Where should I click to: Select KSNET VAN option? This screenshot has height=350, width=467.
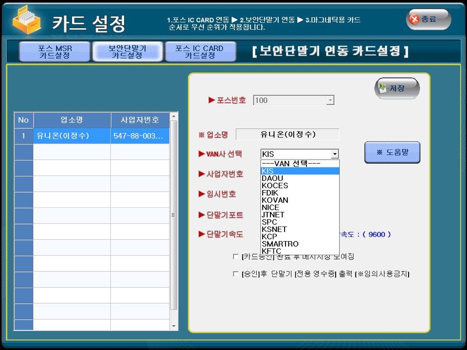(274, 229)
